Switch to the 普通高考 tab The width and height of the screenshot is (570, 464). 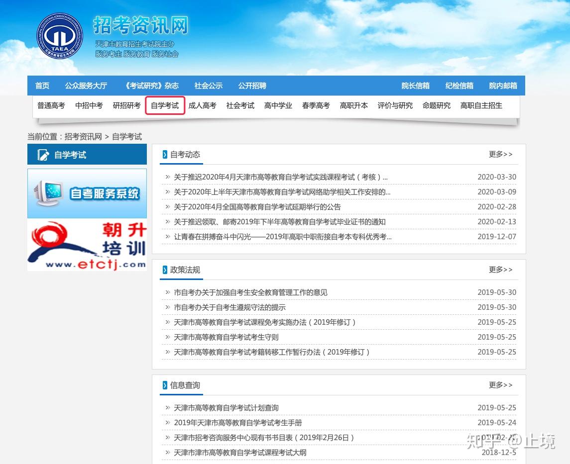click(x=51, y=105)
